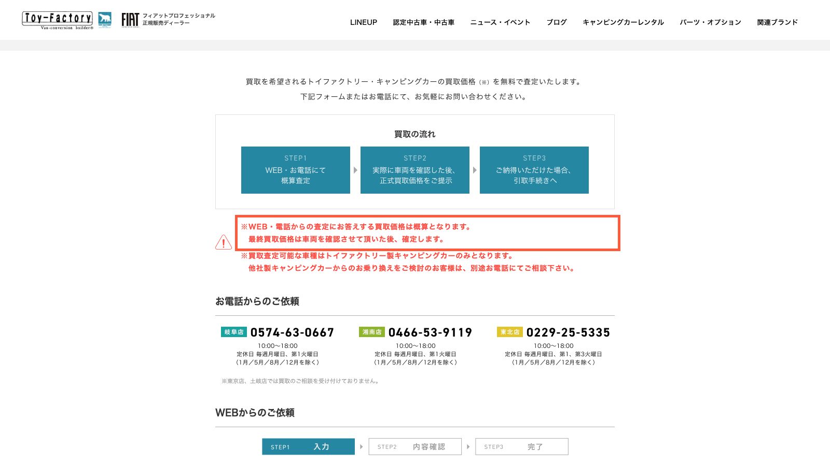Open the ブログ menu item
This screenshot has width=830, height=466.
coord(557,22)
